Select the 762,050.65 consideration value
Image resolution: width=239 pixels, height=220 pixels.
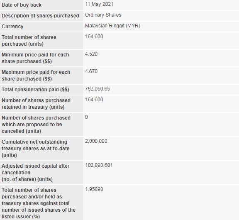tap(98, 89)
